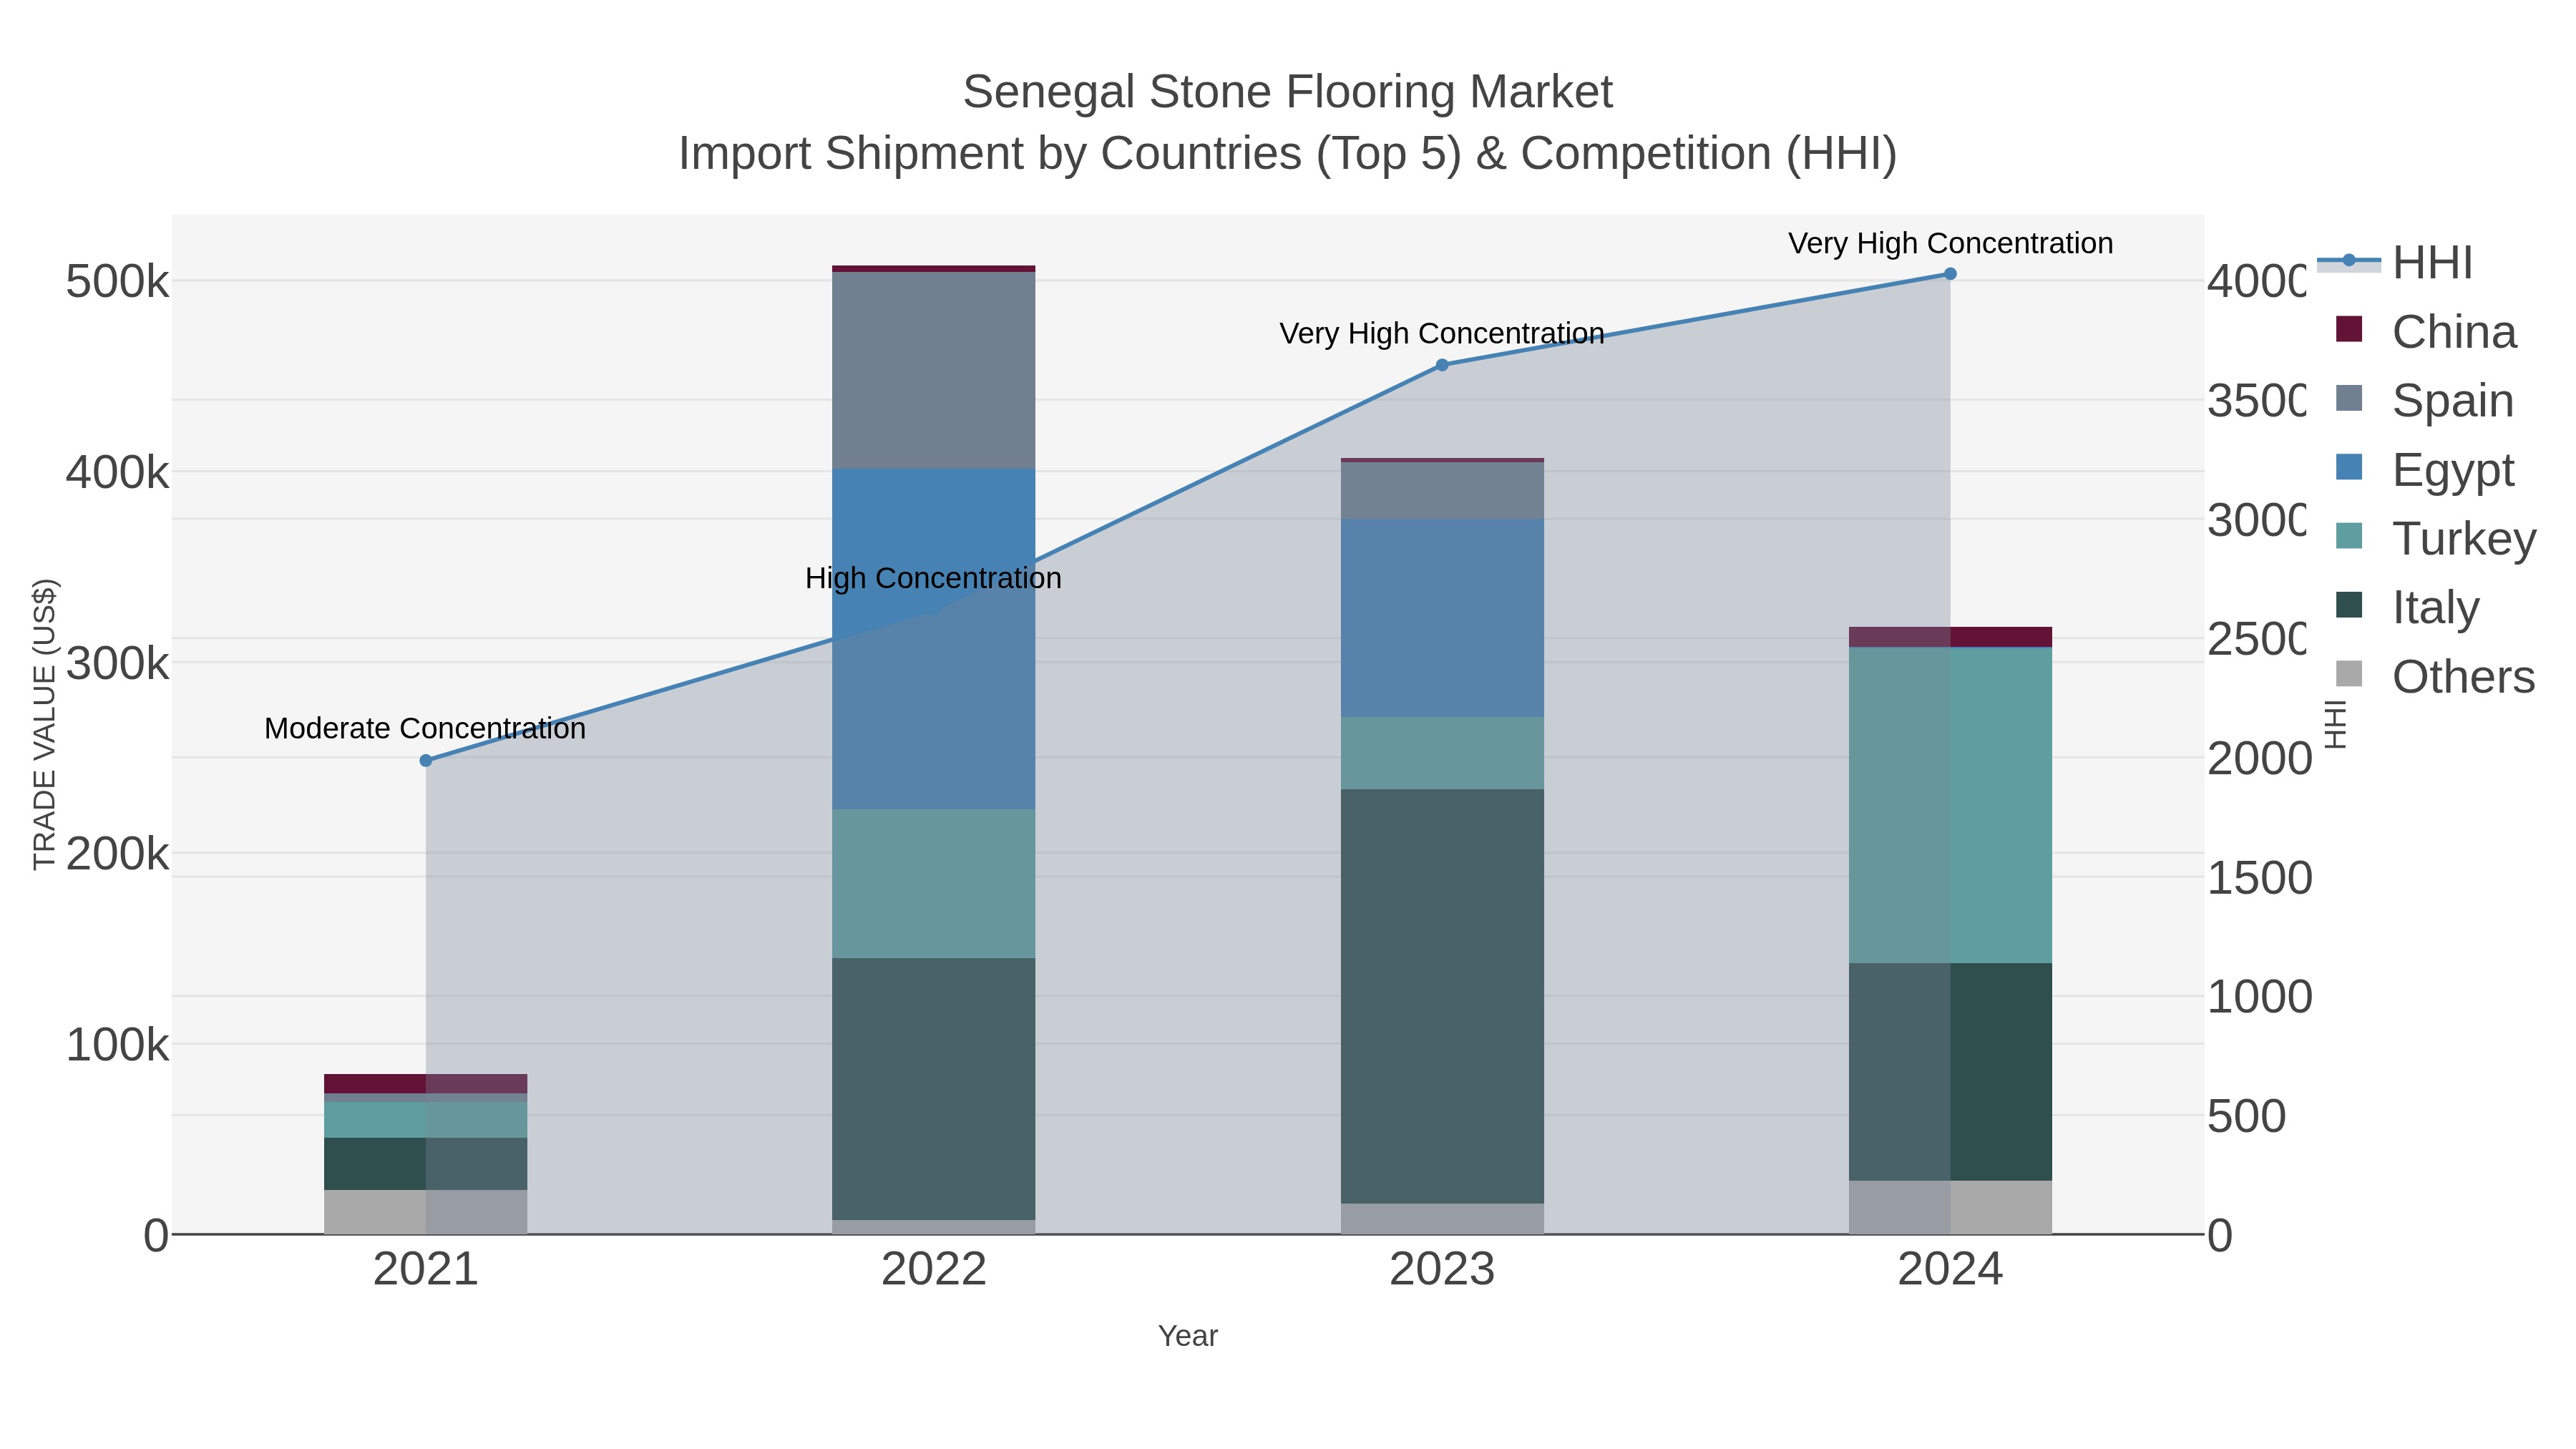Click 2023 'Very High Concentration' annotation
Viewport: 2576px width, 1449px height.
pyautogui.click(x=1442, y=333)
